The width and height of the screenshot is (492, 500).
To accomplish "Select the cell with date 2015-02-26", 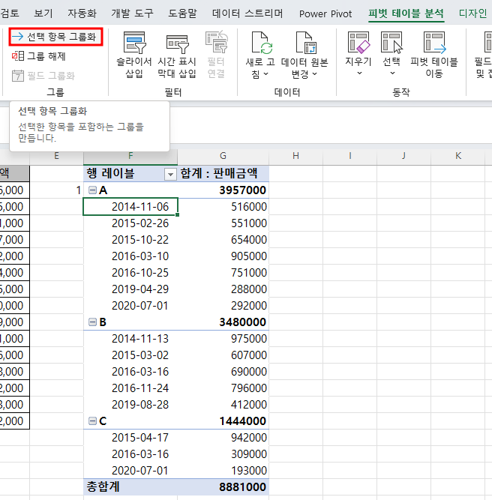I will click(130, 223).
